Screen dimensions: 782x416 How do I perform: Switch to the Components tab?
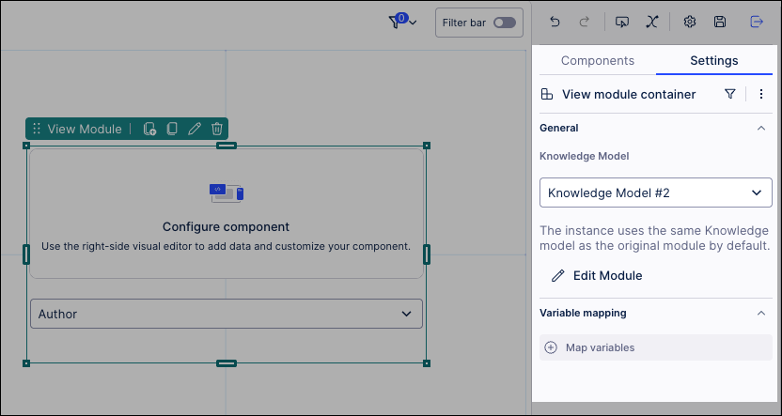click(598, 60)
